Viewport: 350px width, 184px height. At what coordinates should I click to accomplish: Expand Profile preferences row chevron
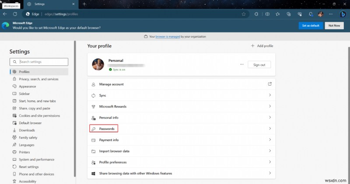click(x=270, y=162)
